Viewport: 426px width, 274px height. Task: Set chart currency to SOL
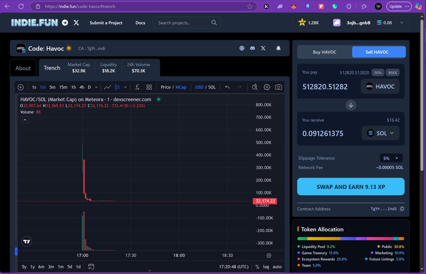coord(212,87)
